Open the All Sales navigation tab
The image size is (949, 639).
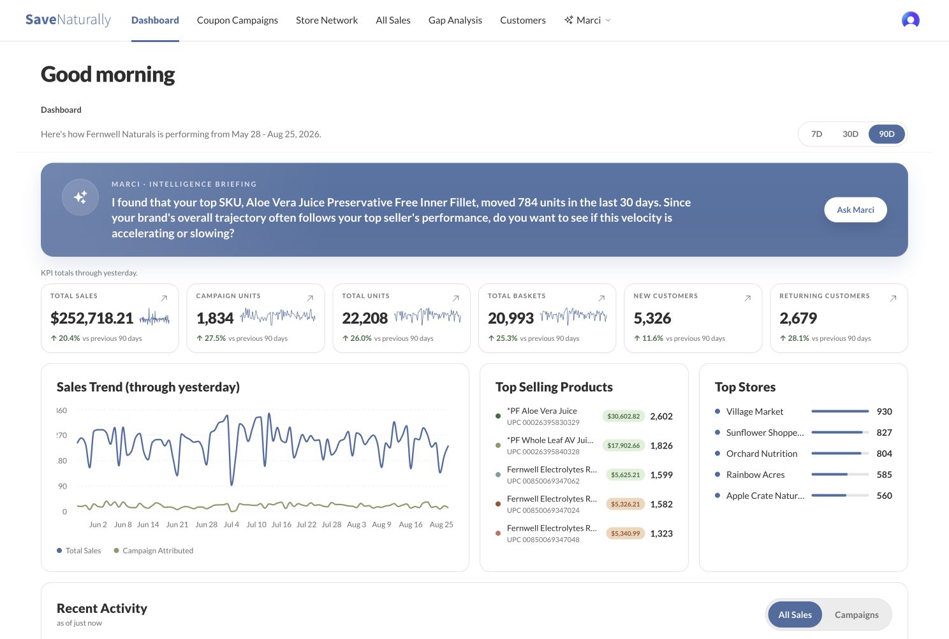click(393, 20)
